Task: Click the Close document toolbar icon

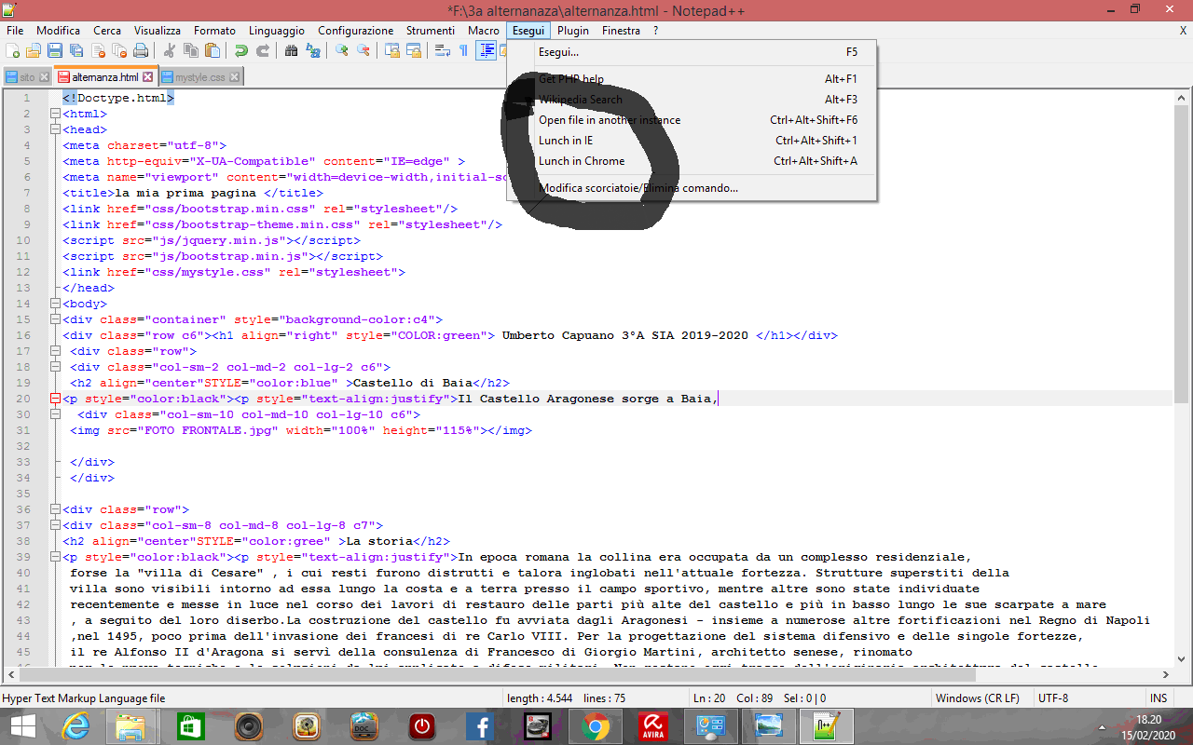Action: coord(98,50)
